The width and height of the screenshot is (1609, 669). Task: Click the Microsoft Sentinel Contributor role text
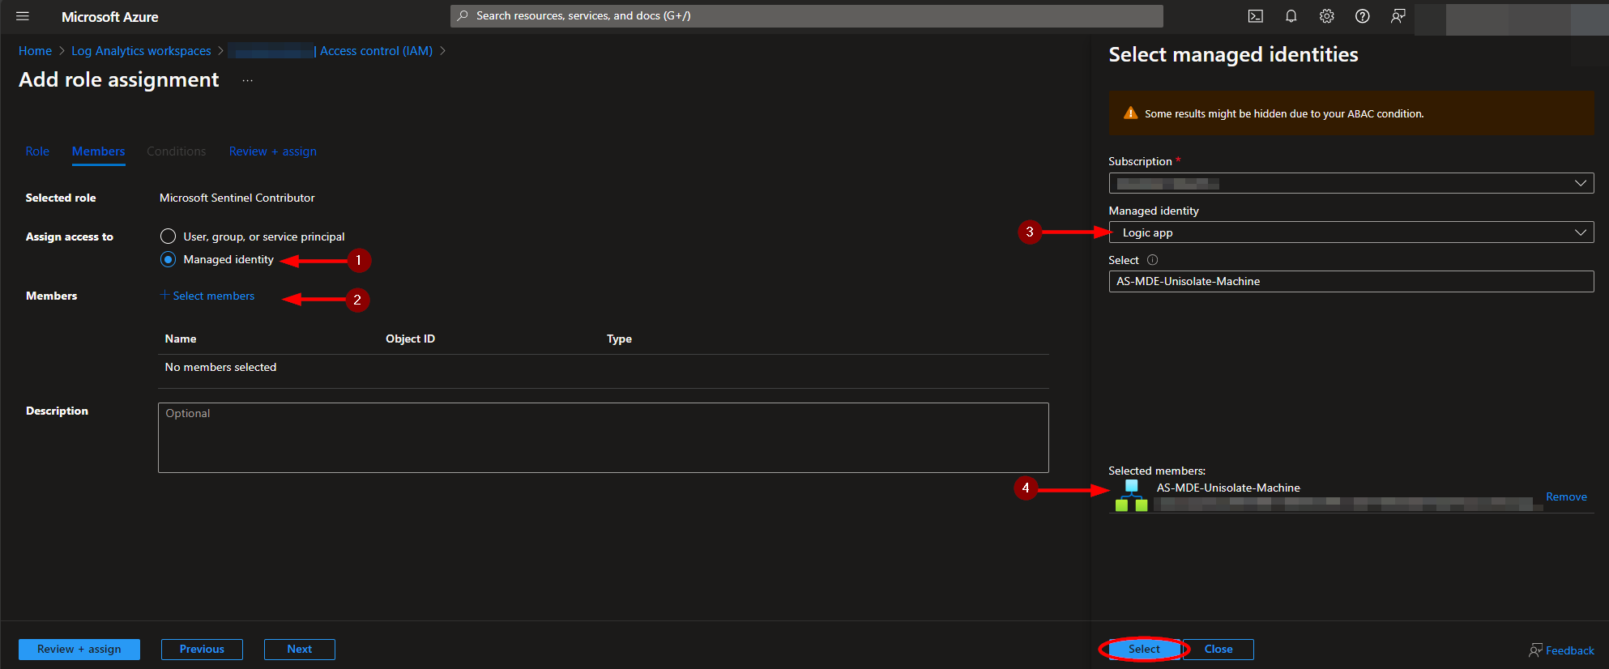pyautogui.click(x=237, y=198)
